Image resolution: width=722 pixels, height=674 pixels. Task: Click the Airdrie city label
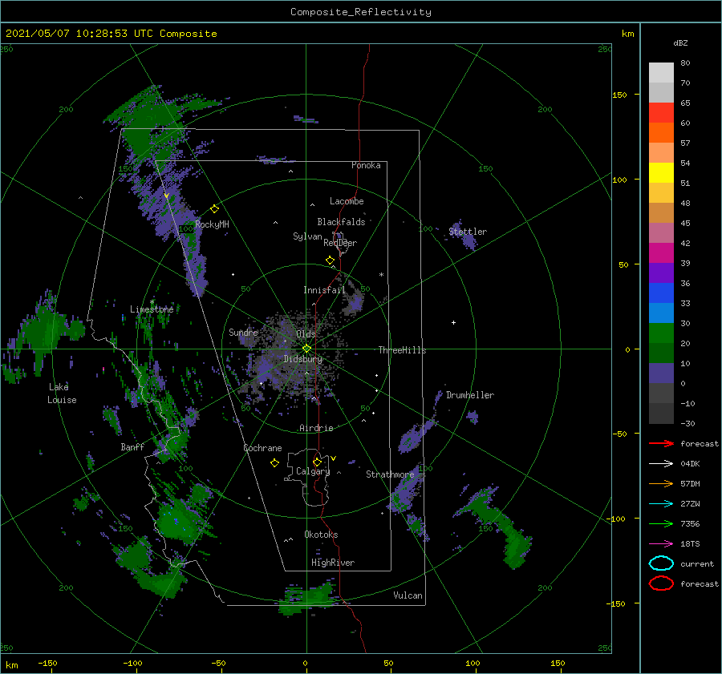[316, 428]
